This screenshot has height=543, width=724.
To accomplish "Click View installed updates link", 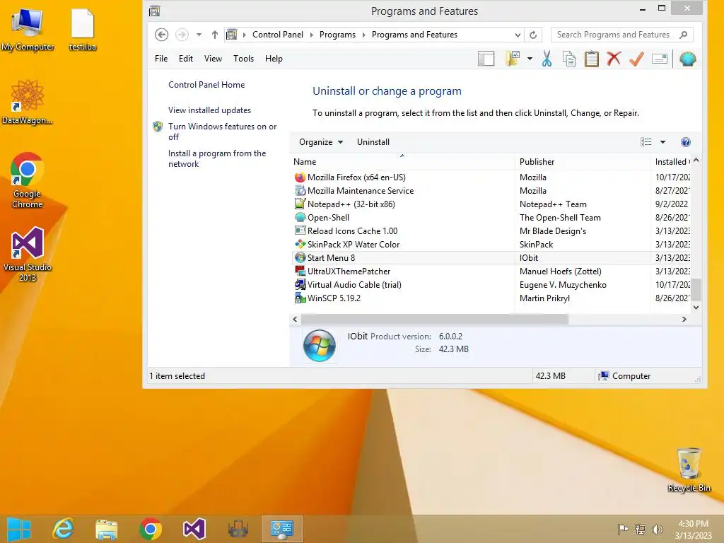I will 209,110.
